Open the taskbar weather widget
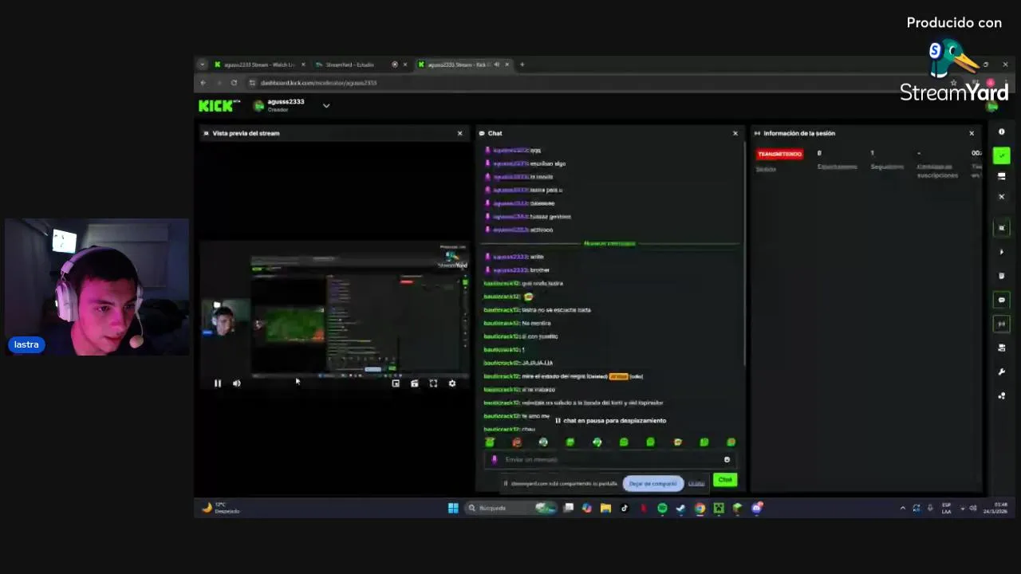 click(219, 508)
